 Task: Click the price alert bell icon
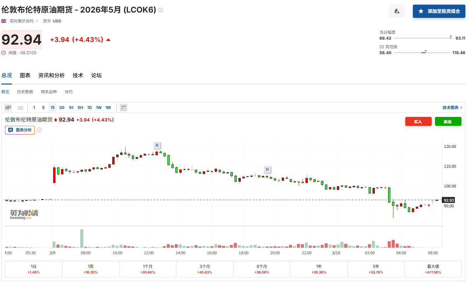coord(397,11)
